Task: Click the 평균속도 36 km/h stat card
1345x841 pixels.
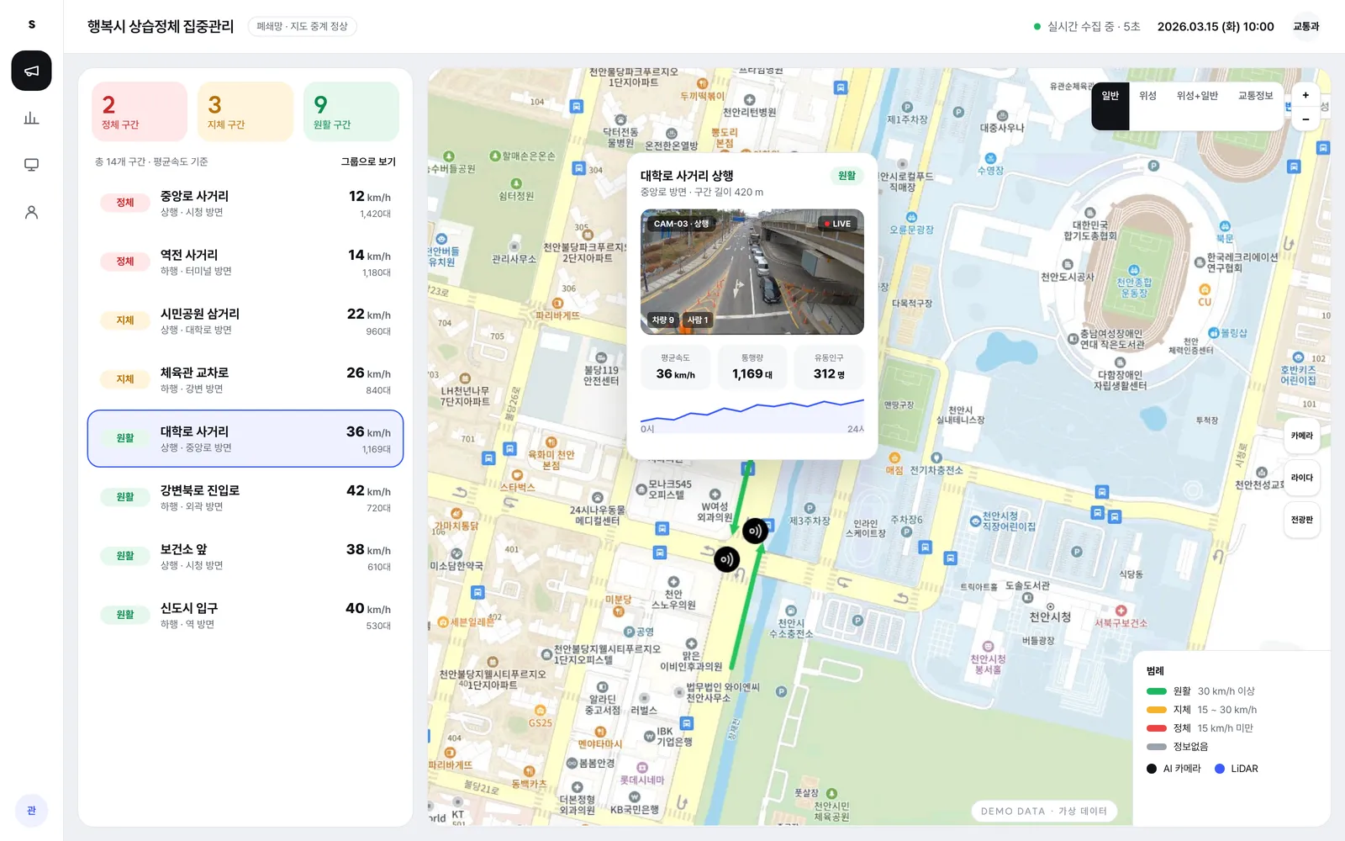Action: [x=675, y=368]
